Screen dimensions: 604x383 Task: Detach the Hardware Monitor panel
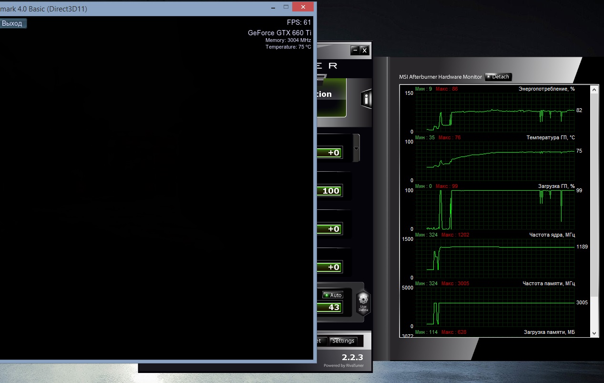point(498,77)
